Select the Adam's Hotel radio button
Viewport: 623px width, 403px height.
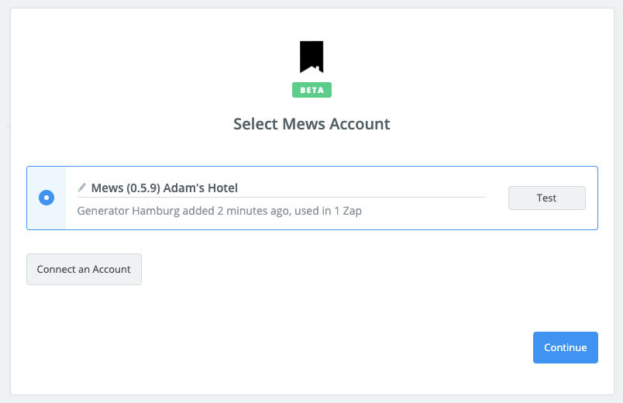(x=46, y=198)
